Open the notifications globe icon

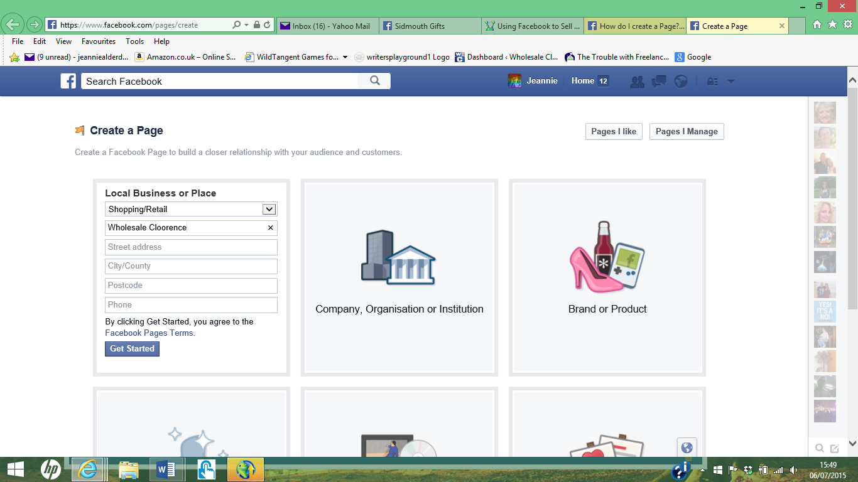[x=681, y=82]
